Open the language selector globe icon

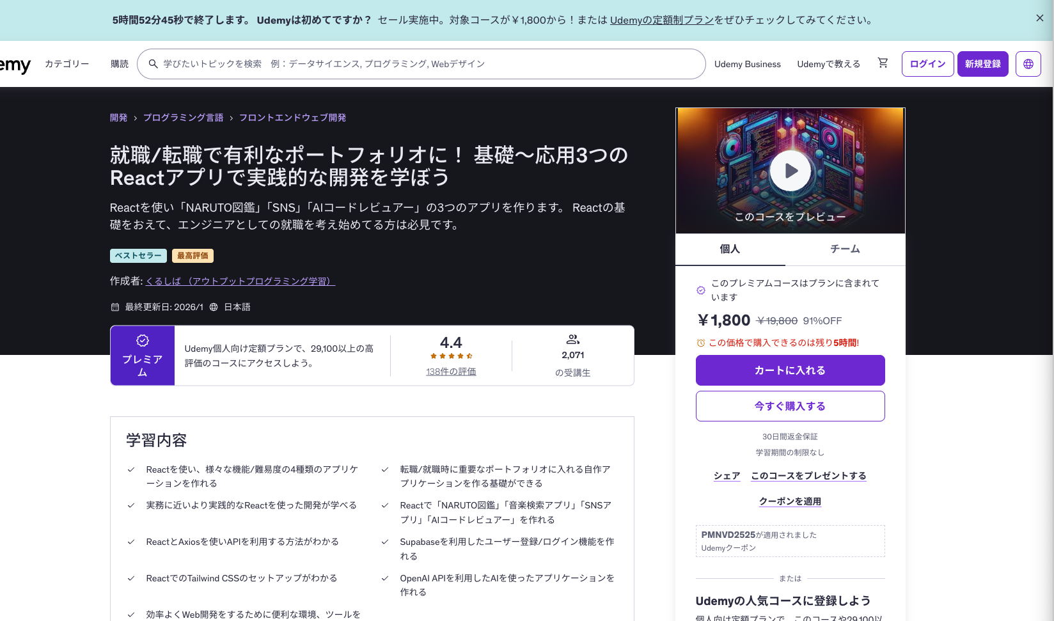(x=1028, y=64)
